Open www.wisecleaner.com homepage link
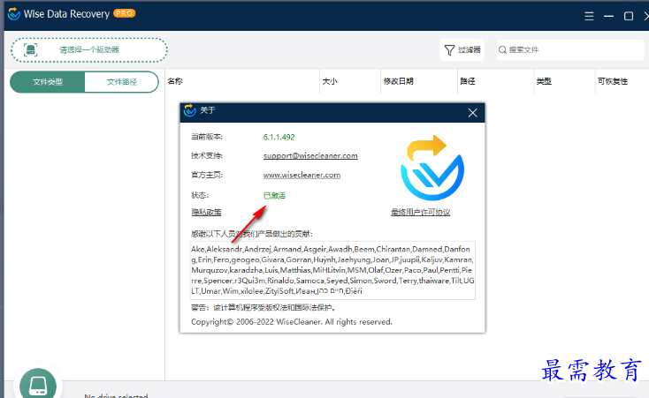 302,175
